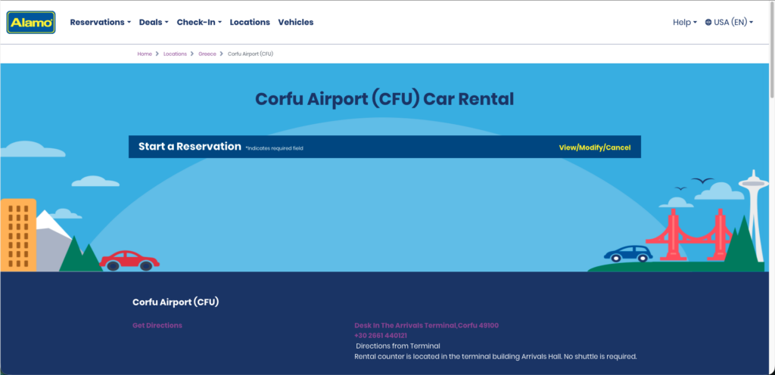775x375 pixels.
Task: Navigate to Greece breadcrumb link
Action: pos(207,54)
